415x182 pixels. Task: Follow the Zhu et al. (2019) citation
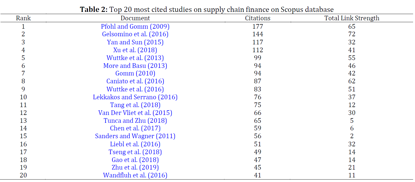[x=135, y=167]
